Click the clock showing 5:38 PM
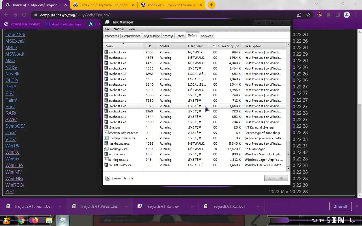362x226 pixels. click(x=336, y=220)
